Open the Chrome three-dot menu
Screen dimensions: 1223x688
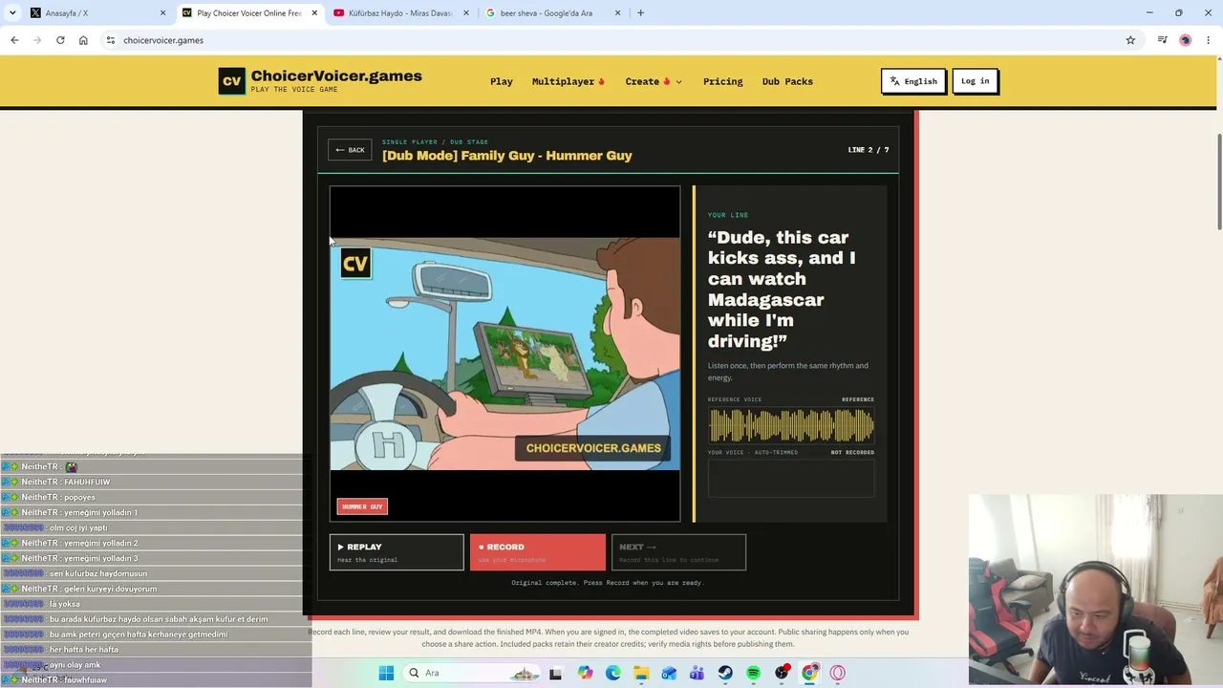1209,40
